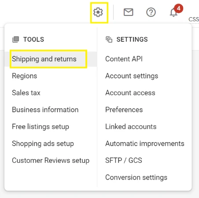Click the help question mark icon
Image resolution: width=199 pixels, height=198 pixels.
(x=151, y=12)
